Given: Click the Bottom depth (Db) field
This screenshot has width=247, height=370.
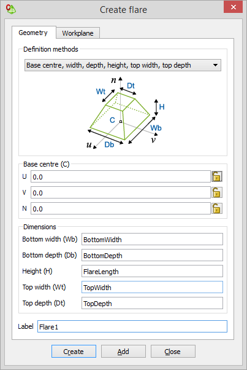Looking at the screenshot, I should (x=152, y=255).
